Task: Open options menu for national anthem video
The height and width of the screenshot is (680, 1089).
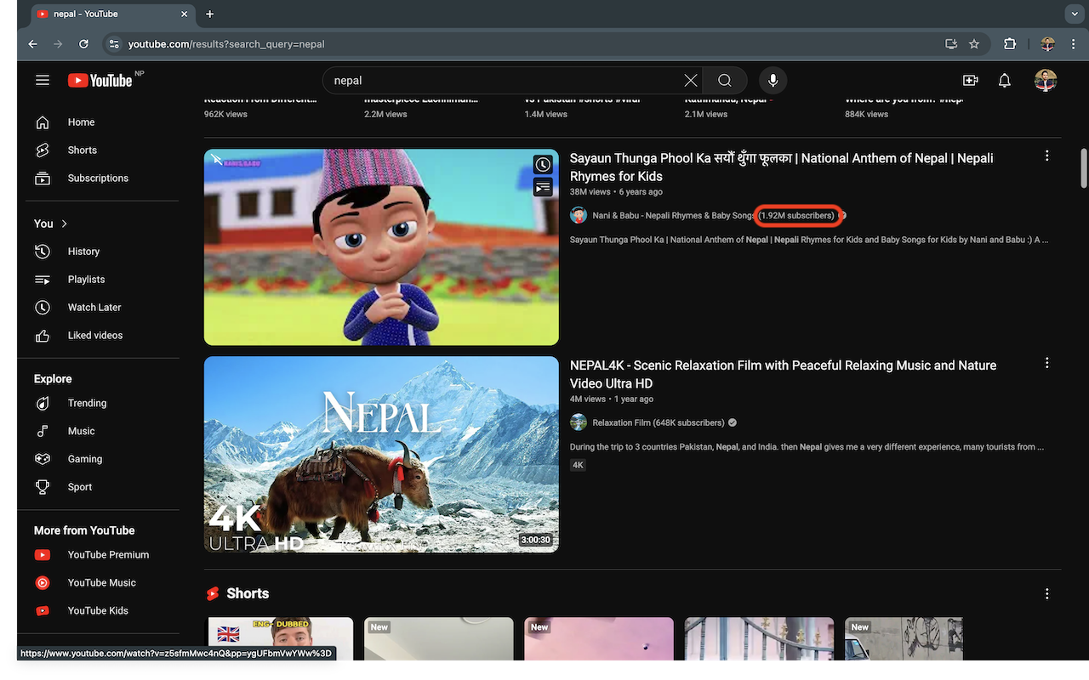Action: [x=1046, y=156]
